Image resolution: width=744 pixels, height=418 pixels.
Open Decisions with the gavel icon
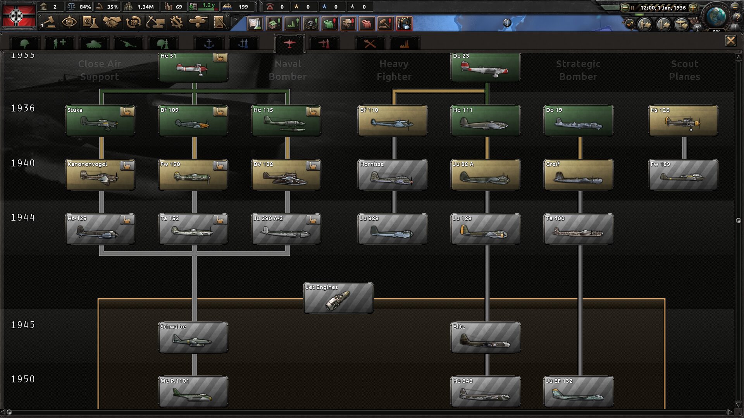(48, 22)
